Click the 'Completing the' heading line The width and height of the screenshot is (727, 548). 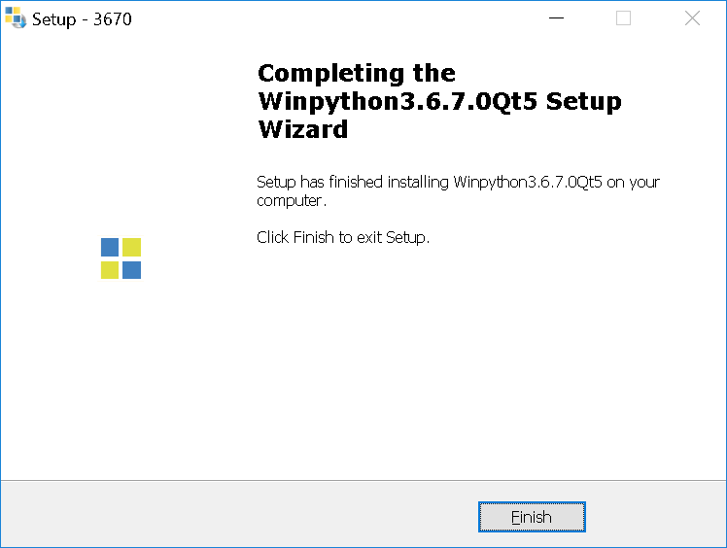click(x=357, y=73)
